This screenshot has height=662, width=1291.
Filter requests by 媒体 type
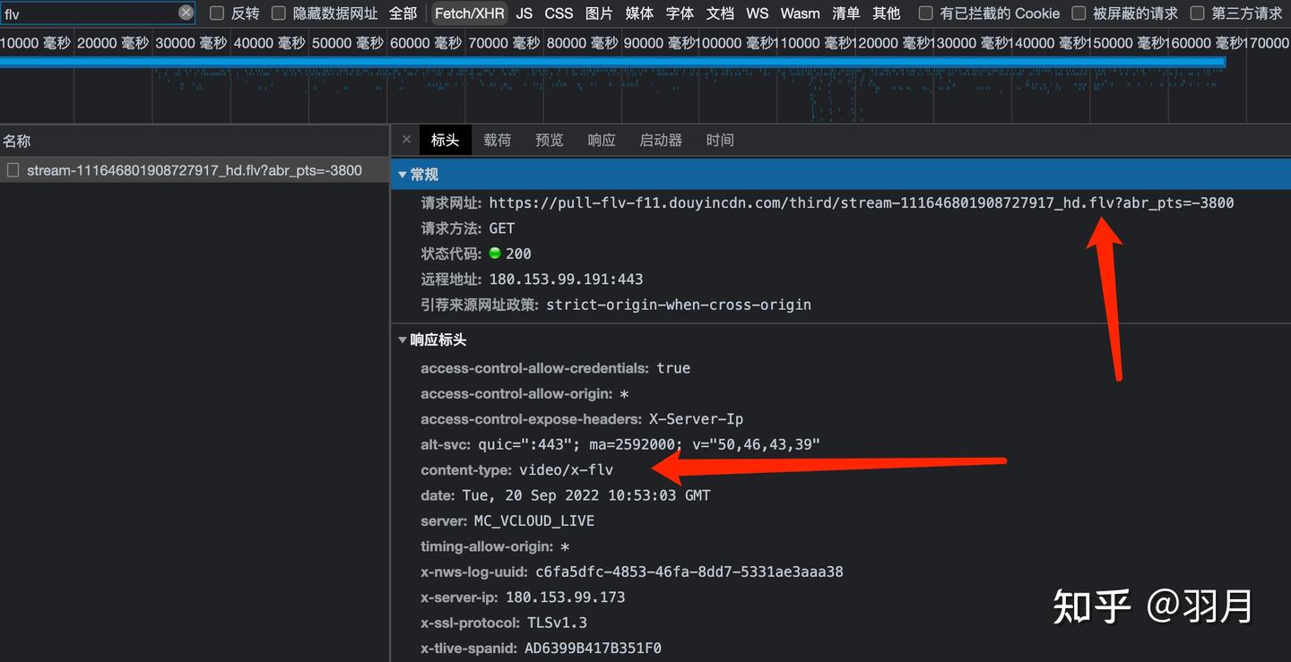coord(639,13)
